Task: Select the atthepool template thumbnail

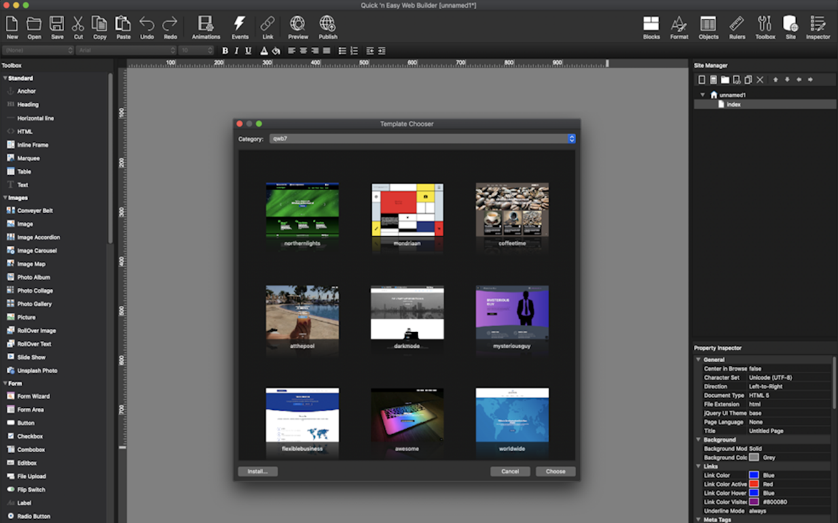Action: [x=302, y=312]
